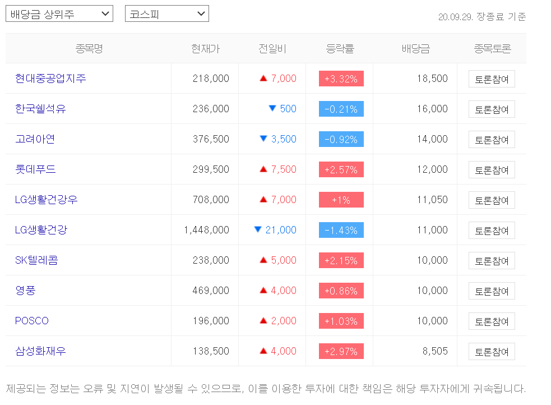The image size is (551, 405).
Task: Open LG생활건강우 stock link
Action: [x=46, y=200]
